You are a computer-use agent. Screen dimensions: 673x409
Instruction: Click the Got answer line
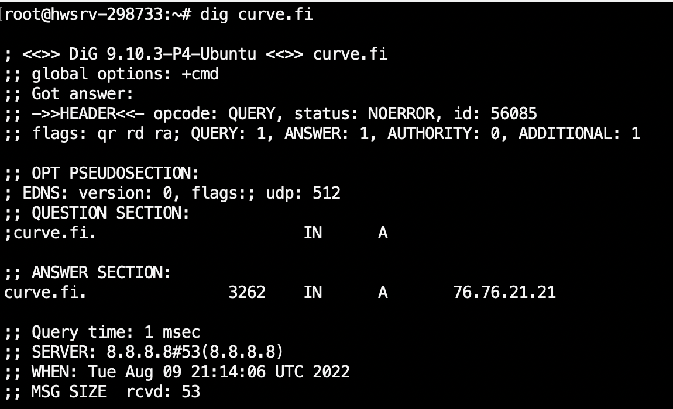[x=69, y=94]
